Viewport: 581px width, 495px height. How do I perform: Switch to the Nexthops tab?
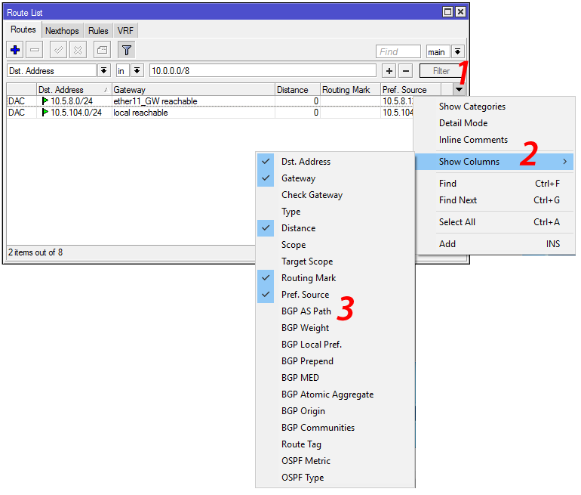click(61, 31)
